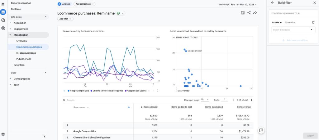Open the Include condition type dropdown
This screenshot has height=140, width=319.
point(277,22)
